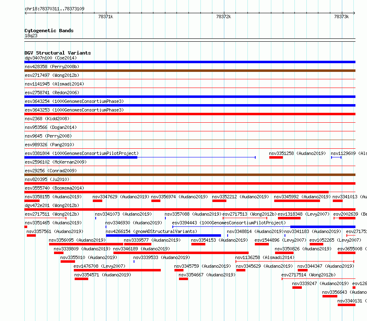Viewport: 367px width, 321px height.
Task: Select the brown esv29256 variant bar
Action: tap(190, 175)
